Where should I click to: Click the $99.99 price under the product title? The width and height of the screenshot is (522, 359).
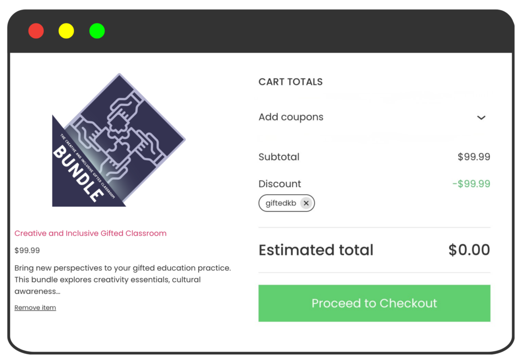[x=27, y=251]
